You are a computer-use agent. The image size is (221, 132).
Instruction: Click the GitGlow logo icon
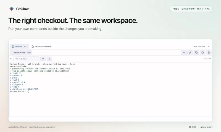(11, 9)
